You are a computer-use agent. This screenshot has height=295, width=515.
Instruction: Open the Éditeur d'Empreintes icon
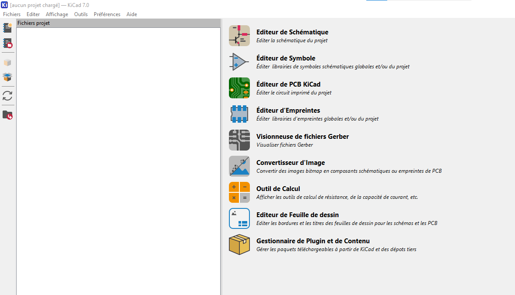pos(239,114)
